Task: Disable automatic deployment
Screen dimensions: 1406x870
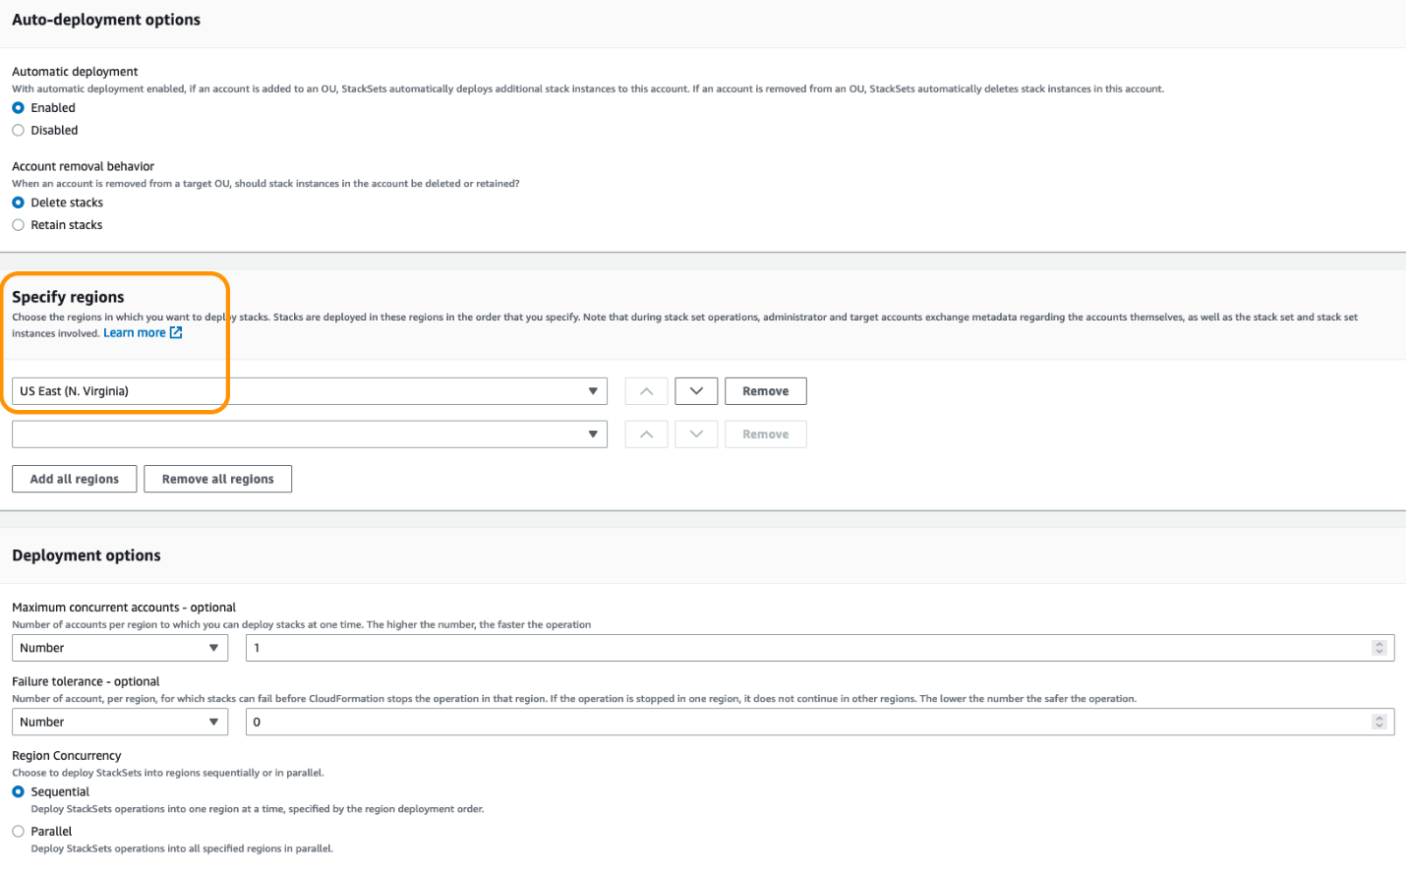Action: point(17,129)
